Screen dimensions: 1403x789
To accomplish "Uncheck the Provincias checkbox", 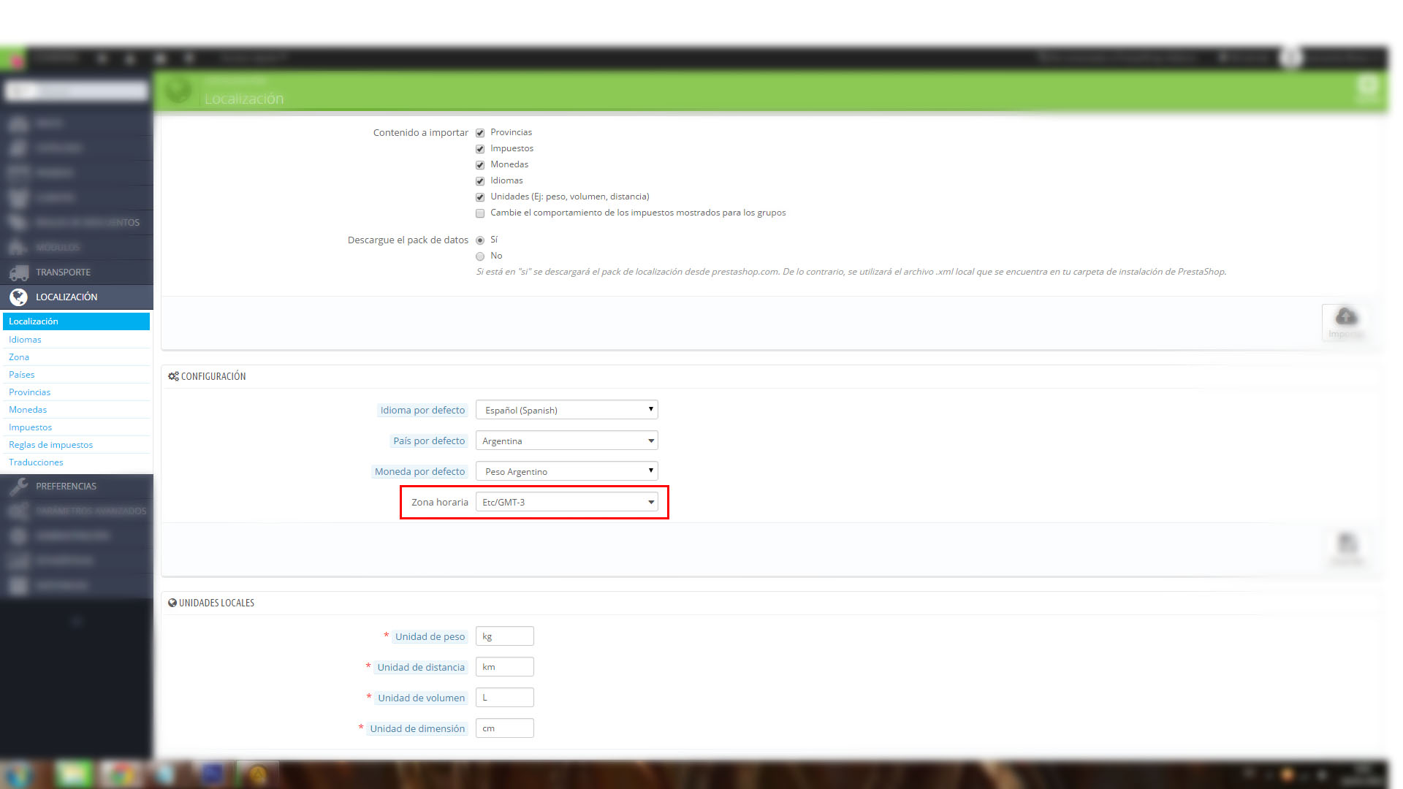I will [480, 133].
